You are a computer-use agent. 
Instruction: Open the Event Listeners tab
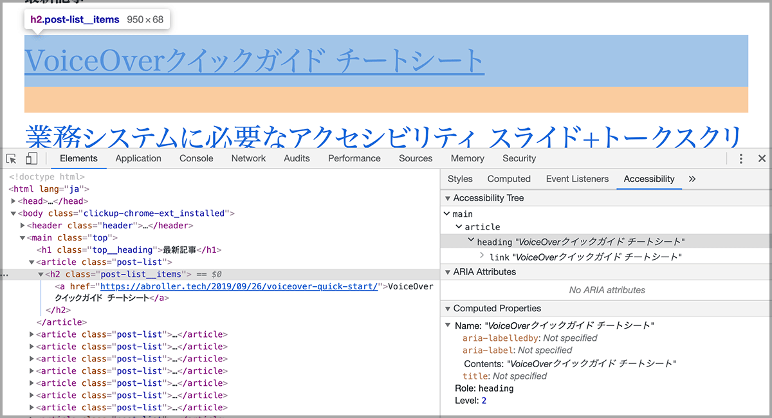pyautogui.click(x=577, y=179)
